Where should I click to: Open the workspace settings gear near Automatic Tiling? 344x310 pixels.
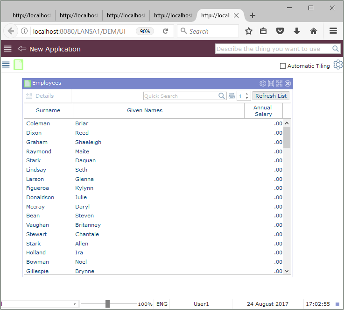click(x=338, y=65)
